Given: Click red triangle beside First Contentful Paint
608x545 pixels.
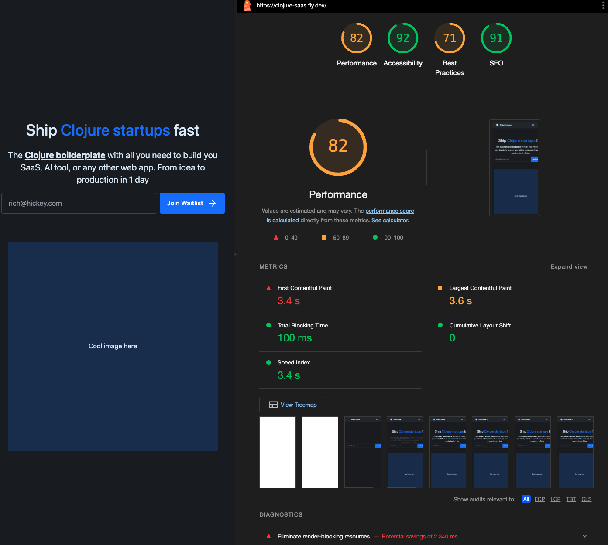Looking at the screenshot, I should point(269,288).
